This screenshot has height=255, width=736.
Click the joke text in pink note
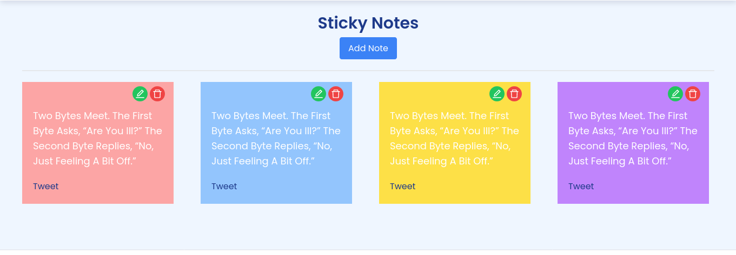pos(97,139)
